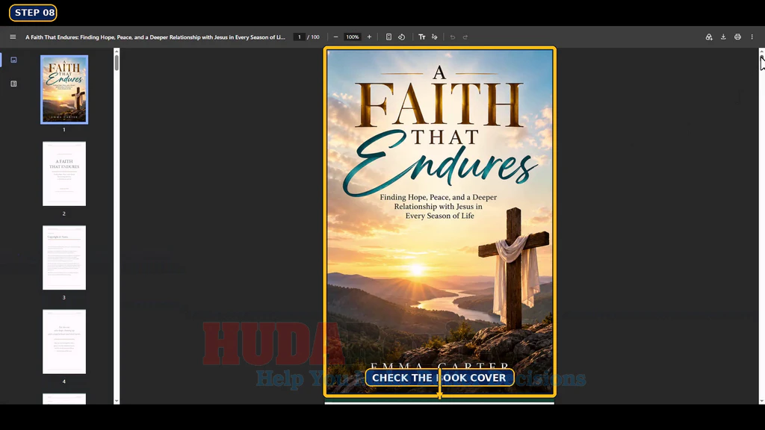The image size is (765, 430).
Task: Open the PDF viewer sidebar menu
Action: coord(13,37)
